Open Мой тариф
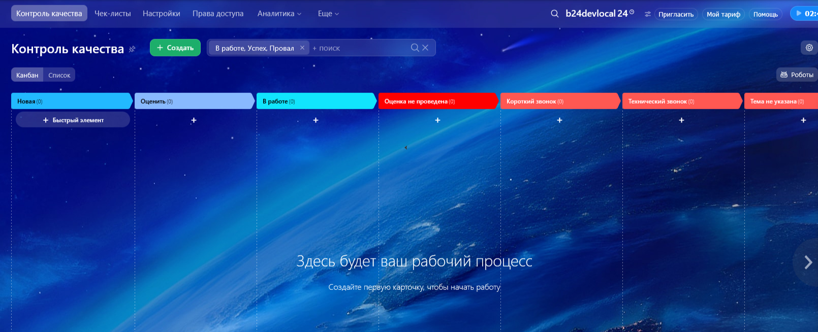This screenshot has width=818, height=332. point(723,14)
